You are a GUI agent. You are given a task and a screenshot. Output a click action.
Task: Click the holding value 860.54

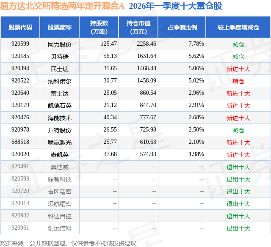pos(148,93)
